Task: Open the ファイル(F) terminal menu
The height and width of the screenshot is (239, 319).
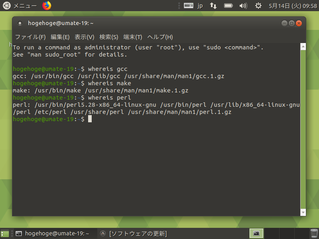Action: click(30, 37)
